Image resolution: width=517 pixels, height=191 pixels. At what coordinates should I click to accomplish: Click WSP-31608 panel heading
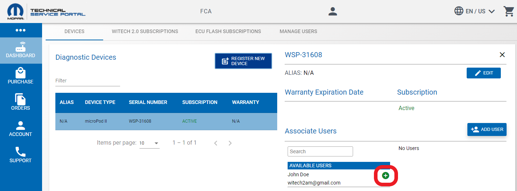[x=303, y=55]
